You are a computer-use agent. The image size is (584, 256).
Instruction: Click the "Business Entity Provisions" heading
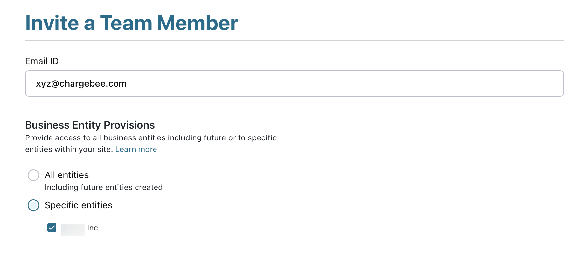(x=90, y=125)
